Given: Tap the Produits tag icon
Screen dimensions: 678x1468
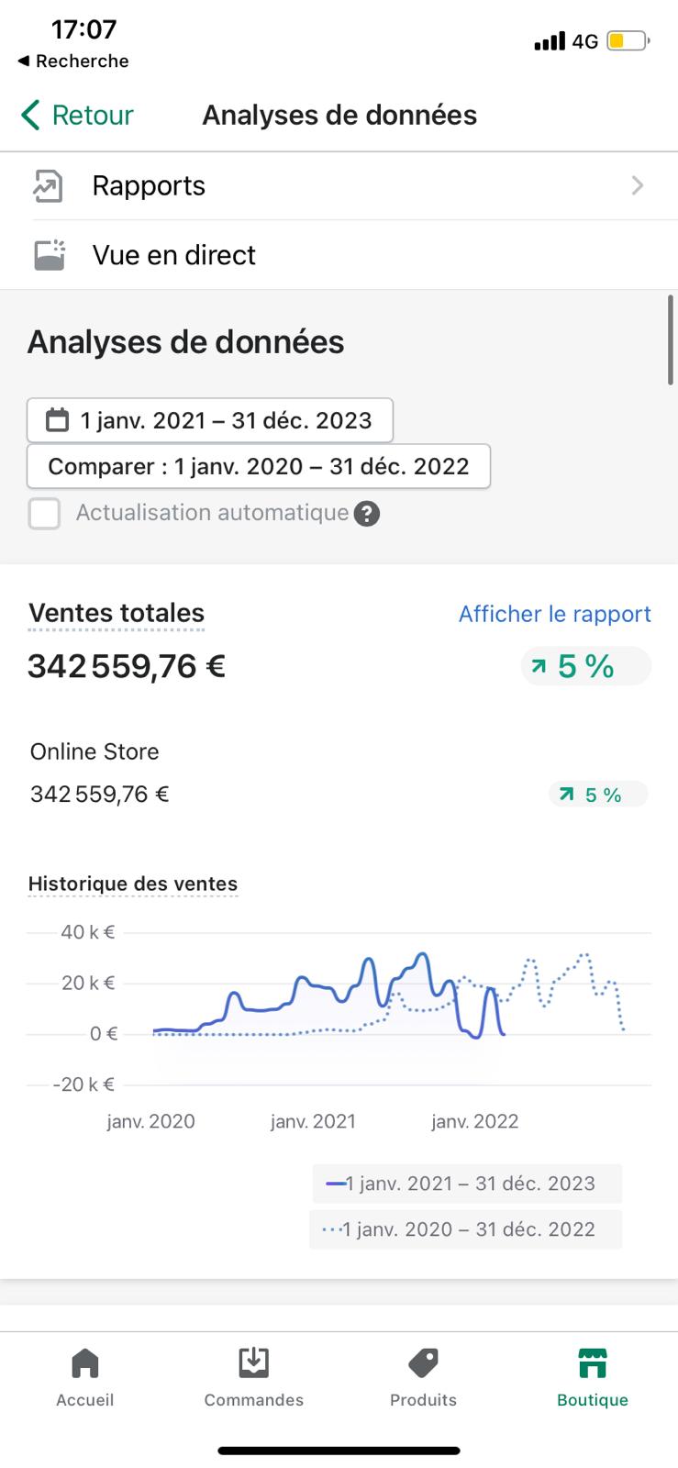Looking at the screenshot, I should [x=423, y=1363].
